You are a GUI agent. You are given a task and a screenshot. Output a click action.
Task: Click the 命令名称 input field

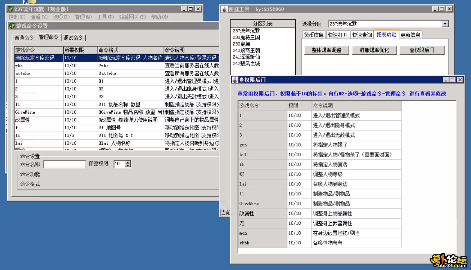(x=65, y=164)
